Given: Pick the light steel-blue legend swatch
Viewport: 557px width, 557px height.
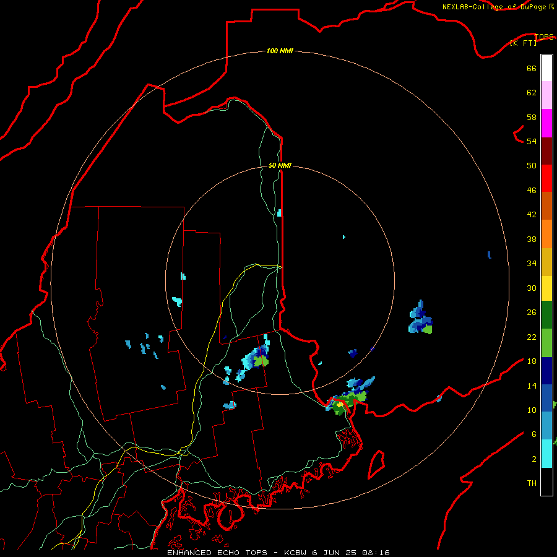Looking at the screenshot, I should [546, 426].
